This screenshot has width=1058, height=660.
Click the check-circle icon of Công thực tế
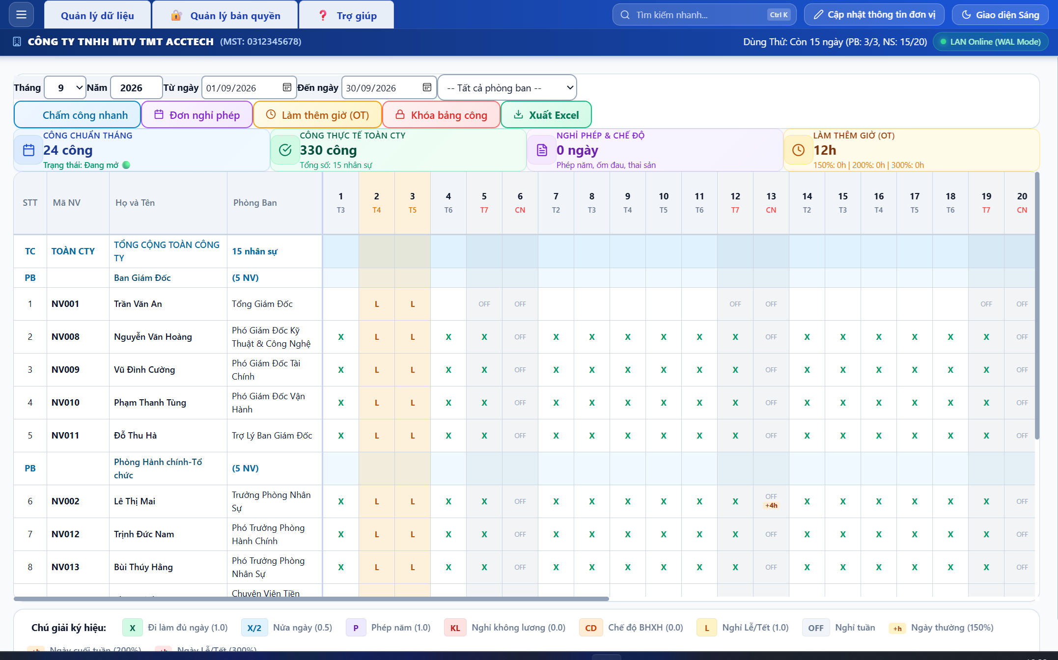[x=285, y=150]
